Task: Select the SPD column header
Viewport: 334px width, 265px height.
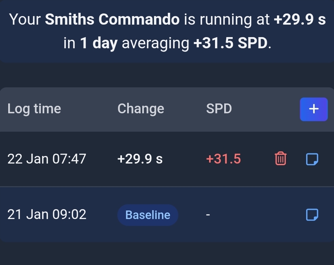Action: point(219,109)
